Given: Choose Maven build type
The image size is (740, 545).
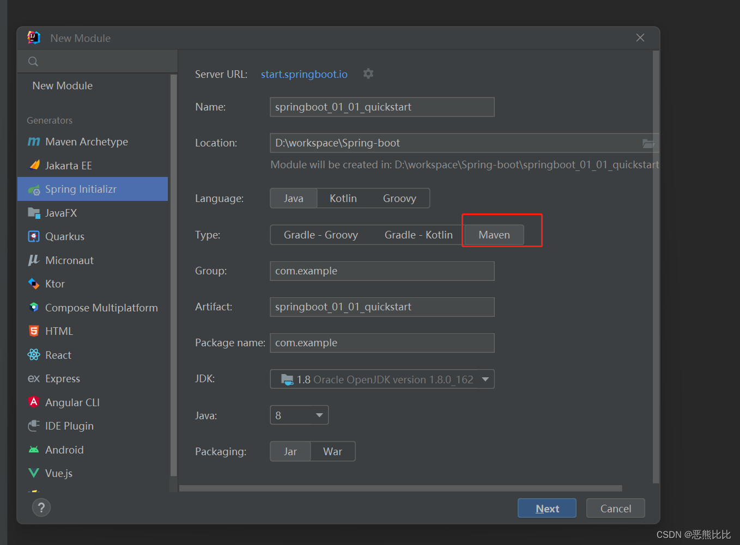Looking at the screenshot, I should click(494, 235).
